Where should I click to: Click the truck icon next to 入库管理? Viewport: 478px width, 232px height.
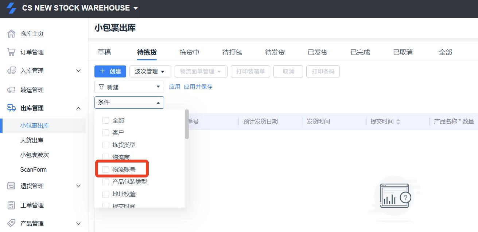[x=11, y=71]
